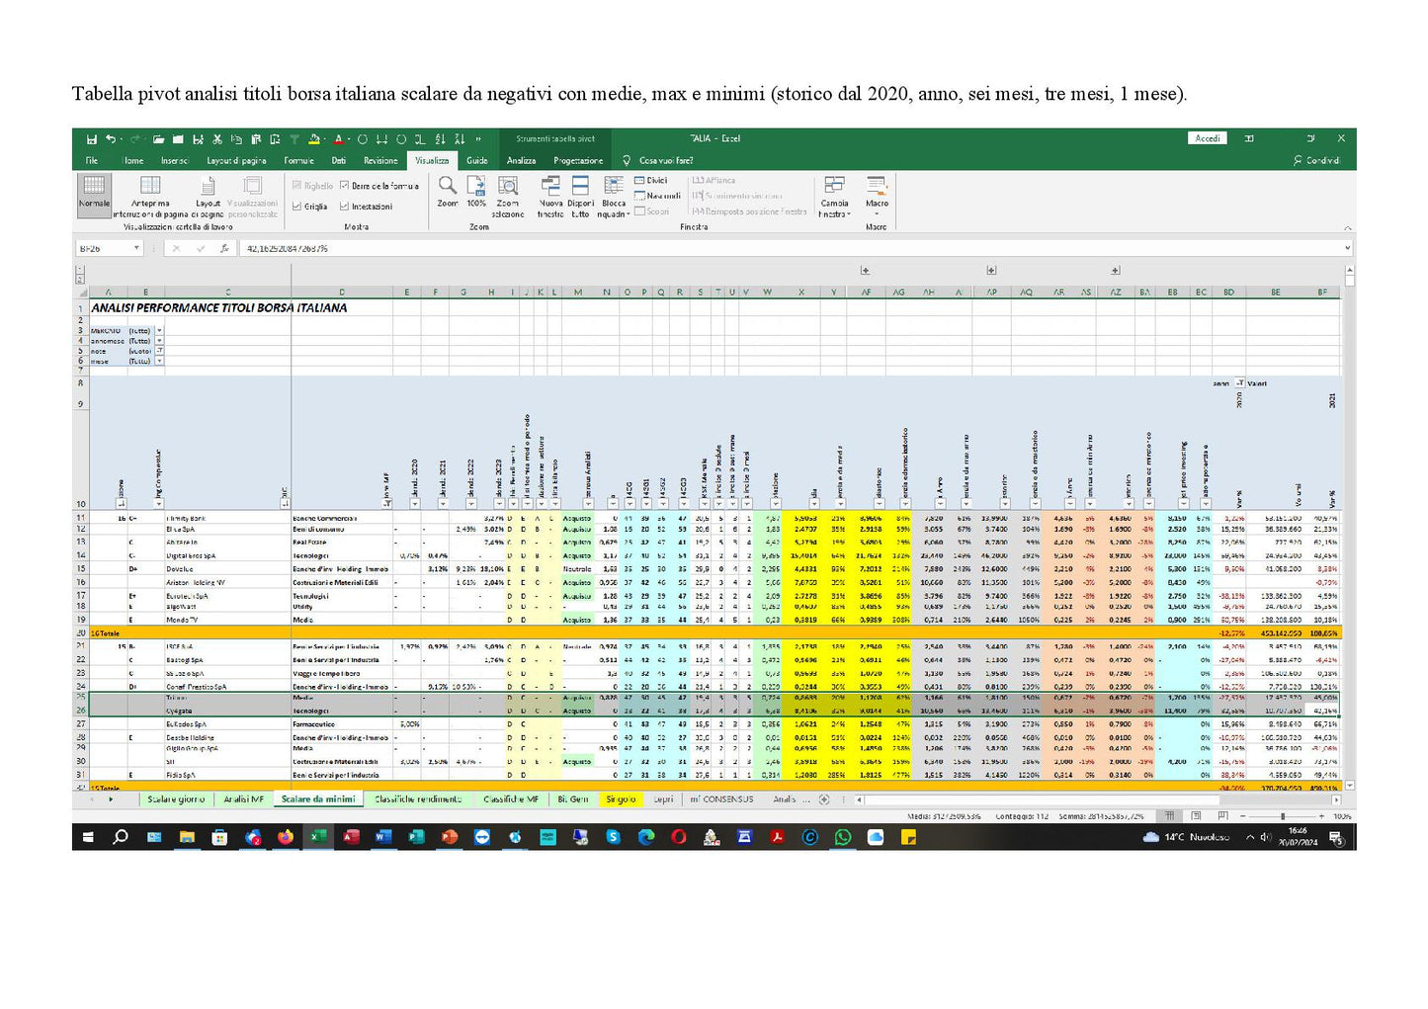Click the font color 'A' icon in quick access toolbar

[338, 139]
